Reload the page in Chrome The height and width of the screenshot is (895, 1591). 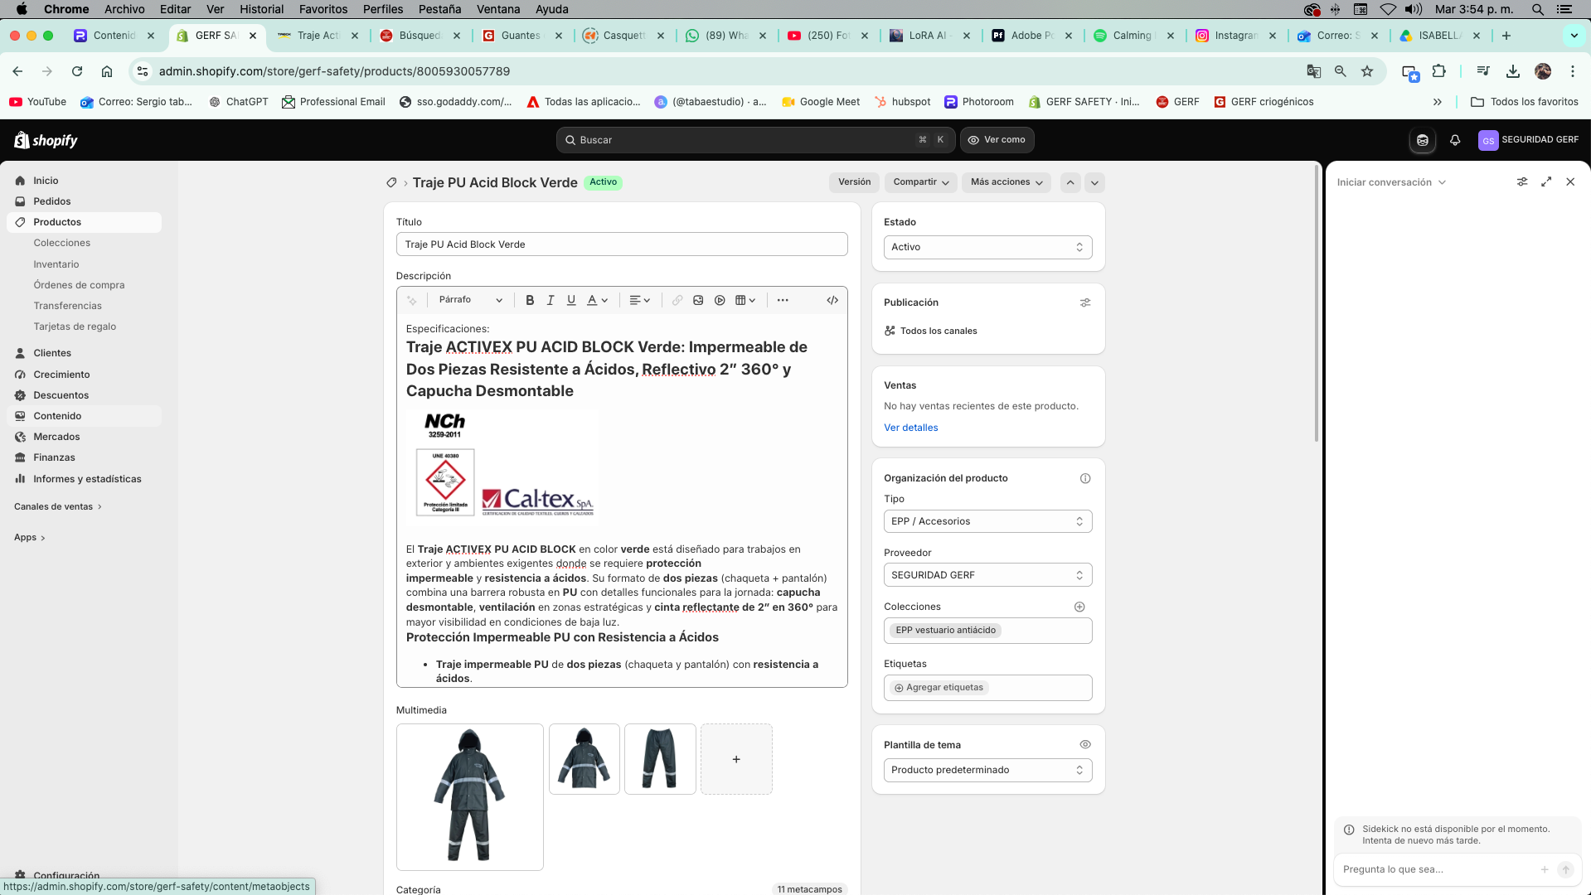[x=77, y=71]
